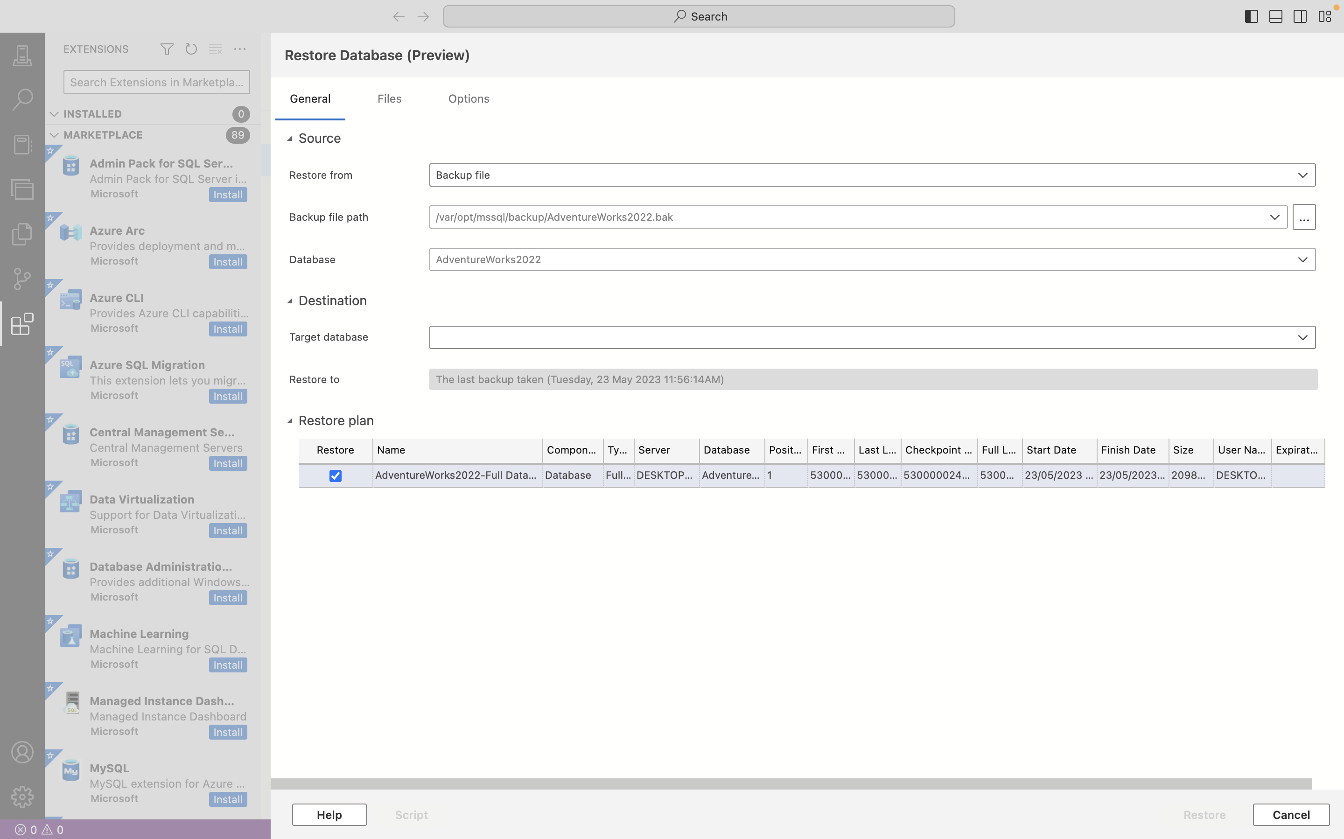Click the errors icon in status bar

point(21,830)
